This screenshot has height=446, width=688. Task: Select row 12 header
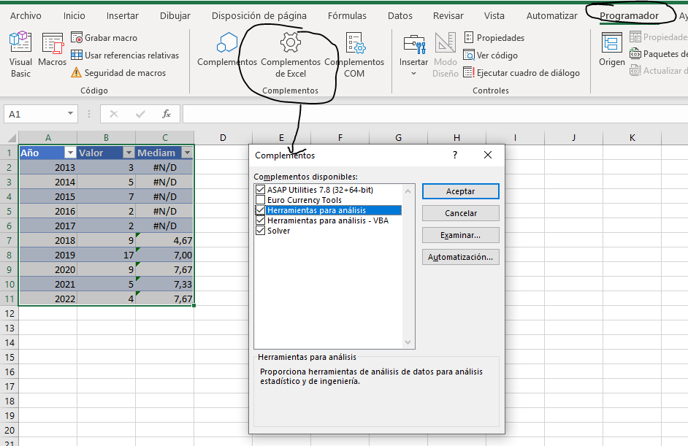point(9,313)
